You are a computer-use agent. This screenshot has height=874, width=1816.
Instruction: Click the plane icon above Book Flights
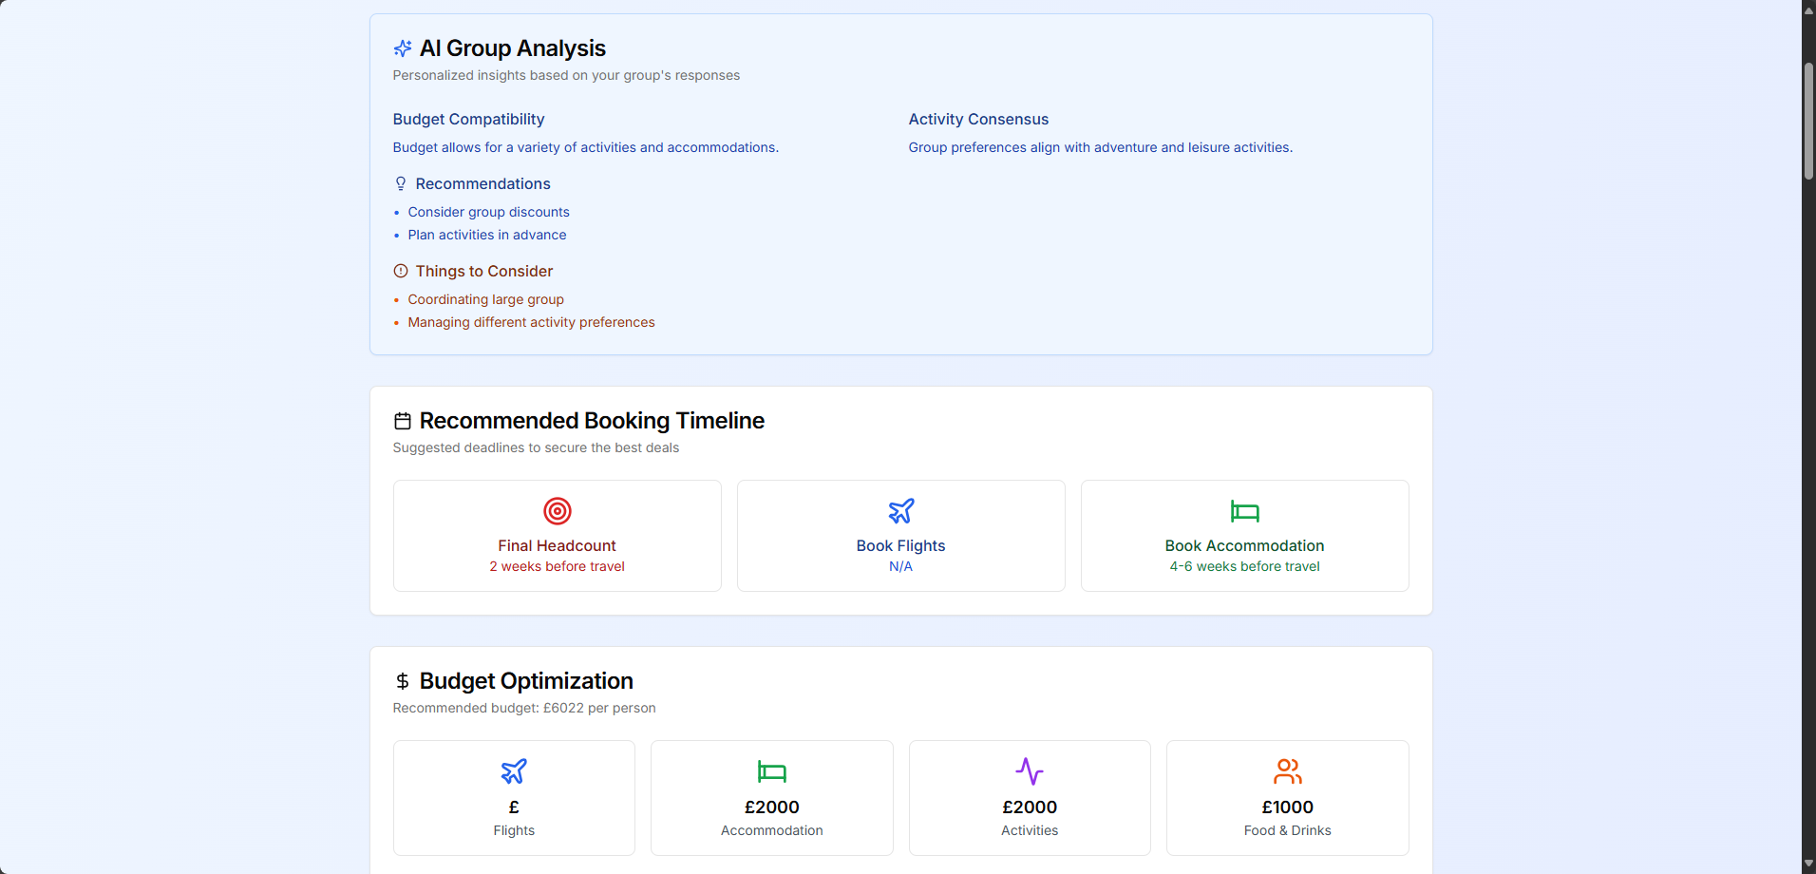click(901, 511)
